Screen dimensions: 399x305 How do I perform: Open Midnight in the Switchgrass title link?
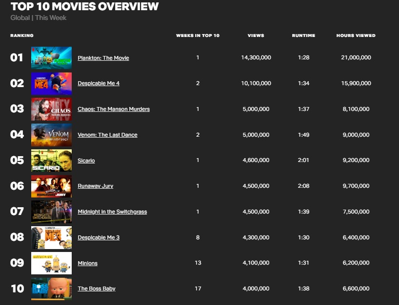point(112,212)
